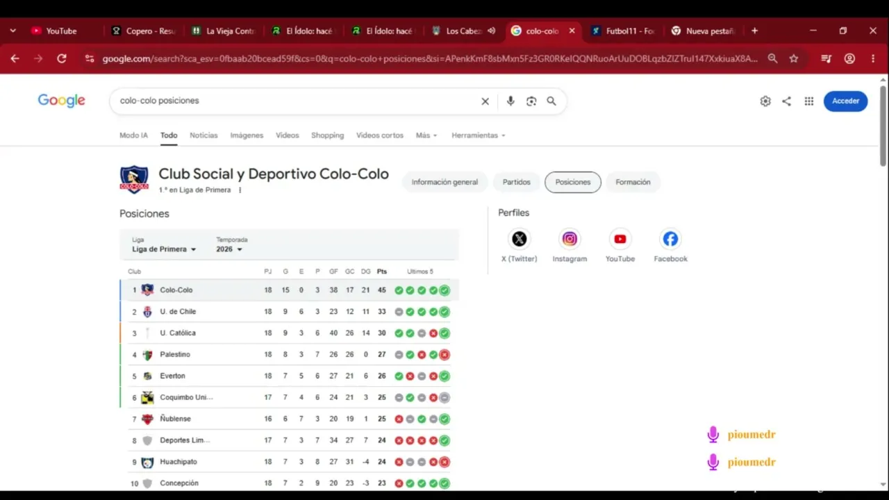The height and width of the screenshot is (500, 889).
Task: Open Colo-Colo YouTube profile
Action: coord(620,246)
